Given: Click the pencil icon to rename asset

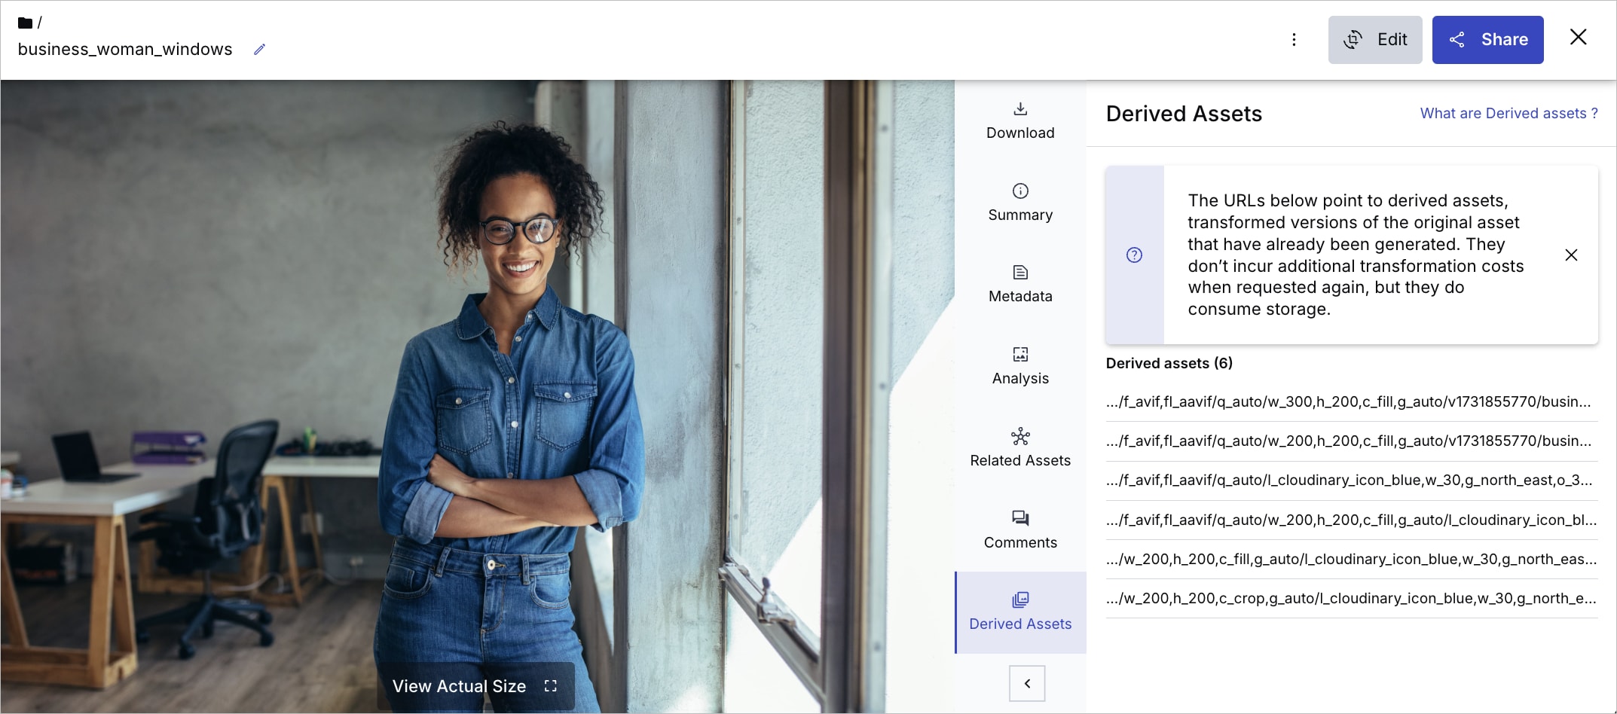Looking at the screenshot, I should 259,50.
